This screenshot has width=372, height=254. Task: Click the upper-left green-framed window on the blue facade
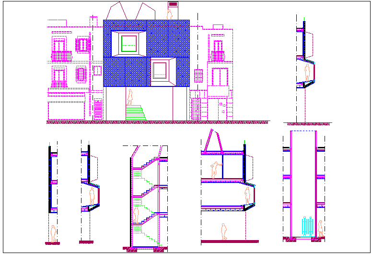click(x=129, y=44)
